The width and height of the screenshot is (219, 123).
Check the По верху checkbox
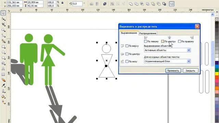[127, 46]
